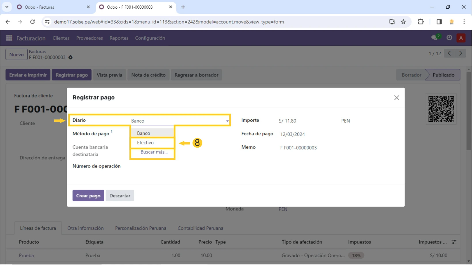Image resolution: width=472 pixels, height=265 pixels.
Task: Bookmark this page with star icon
Action: (403, 22)
